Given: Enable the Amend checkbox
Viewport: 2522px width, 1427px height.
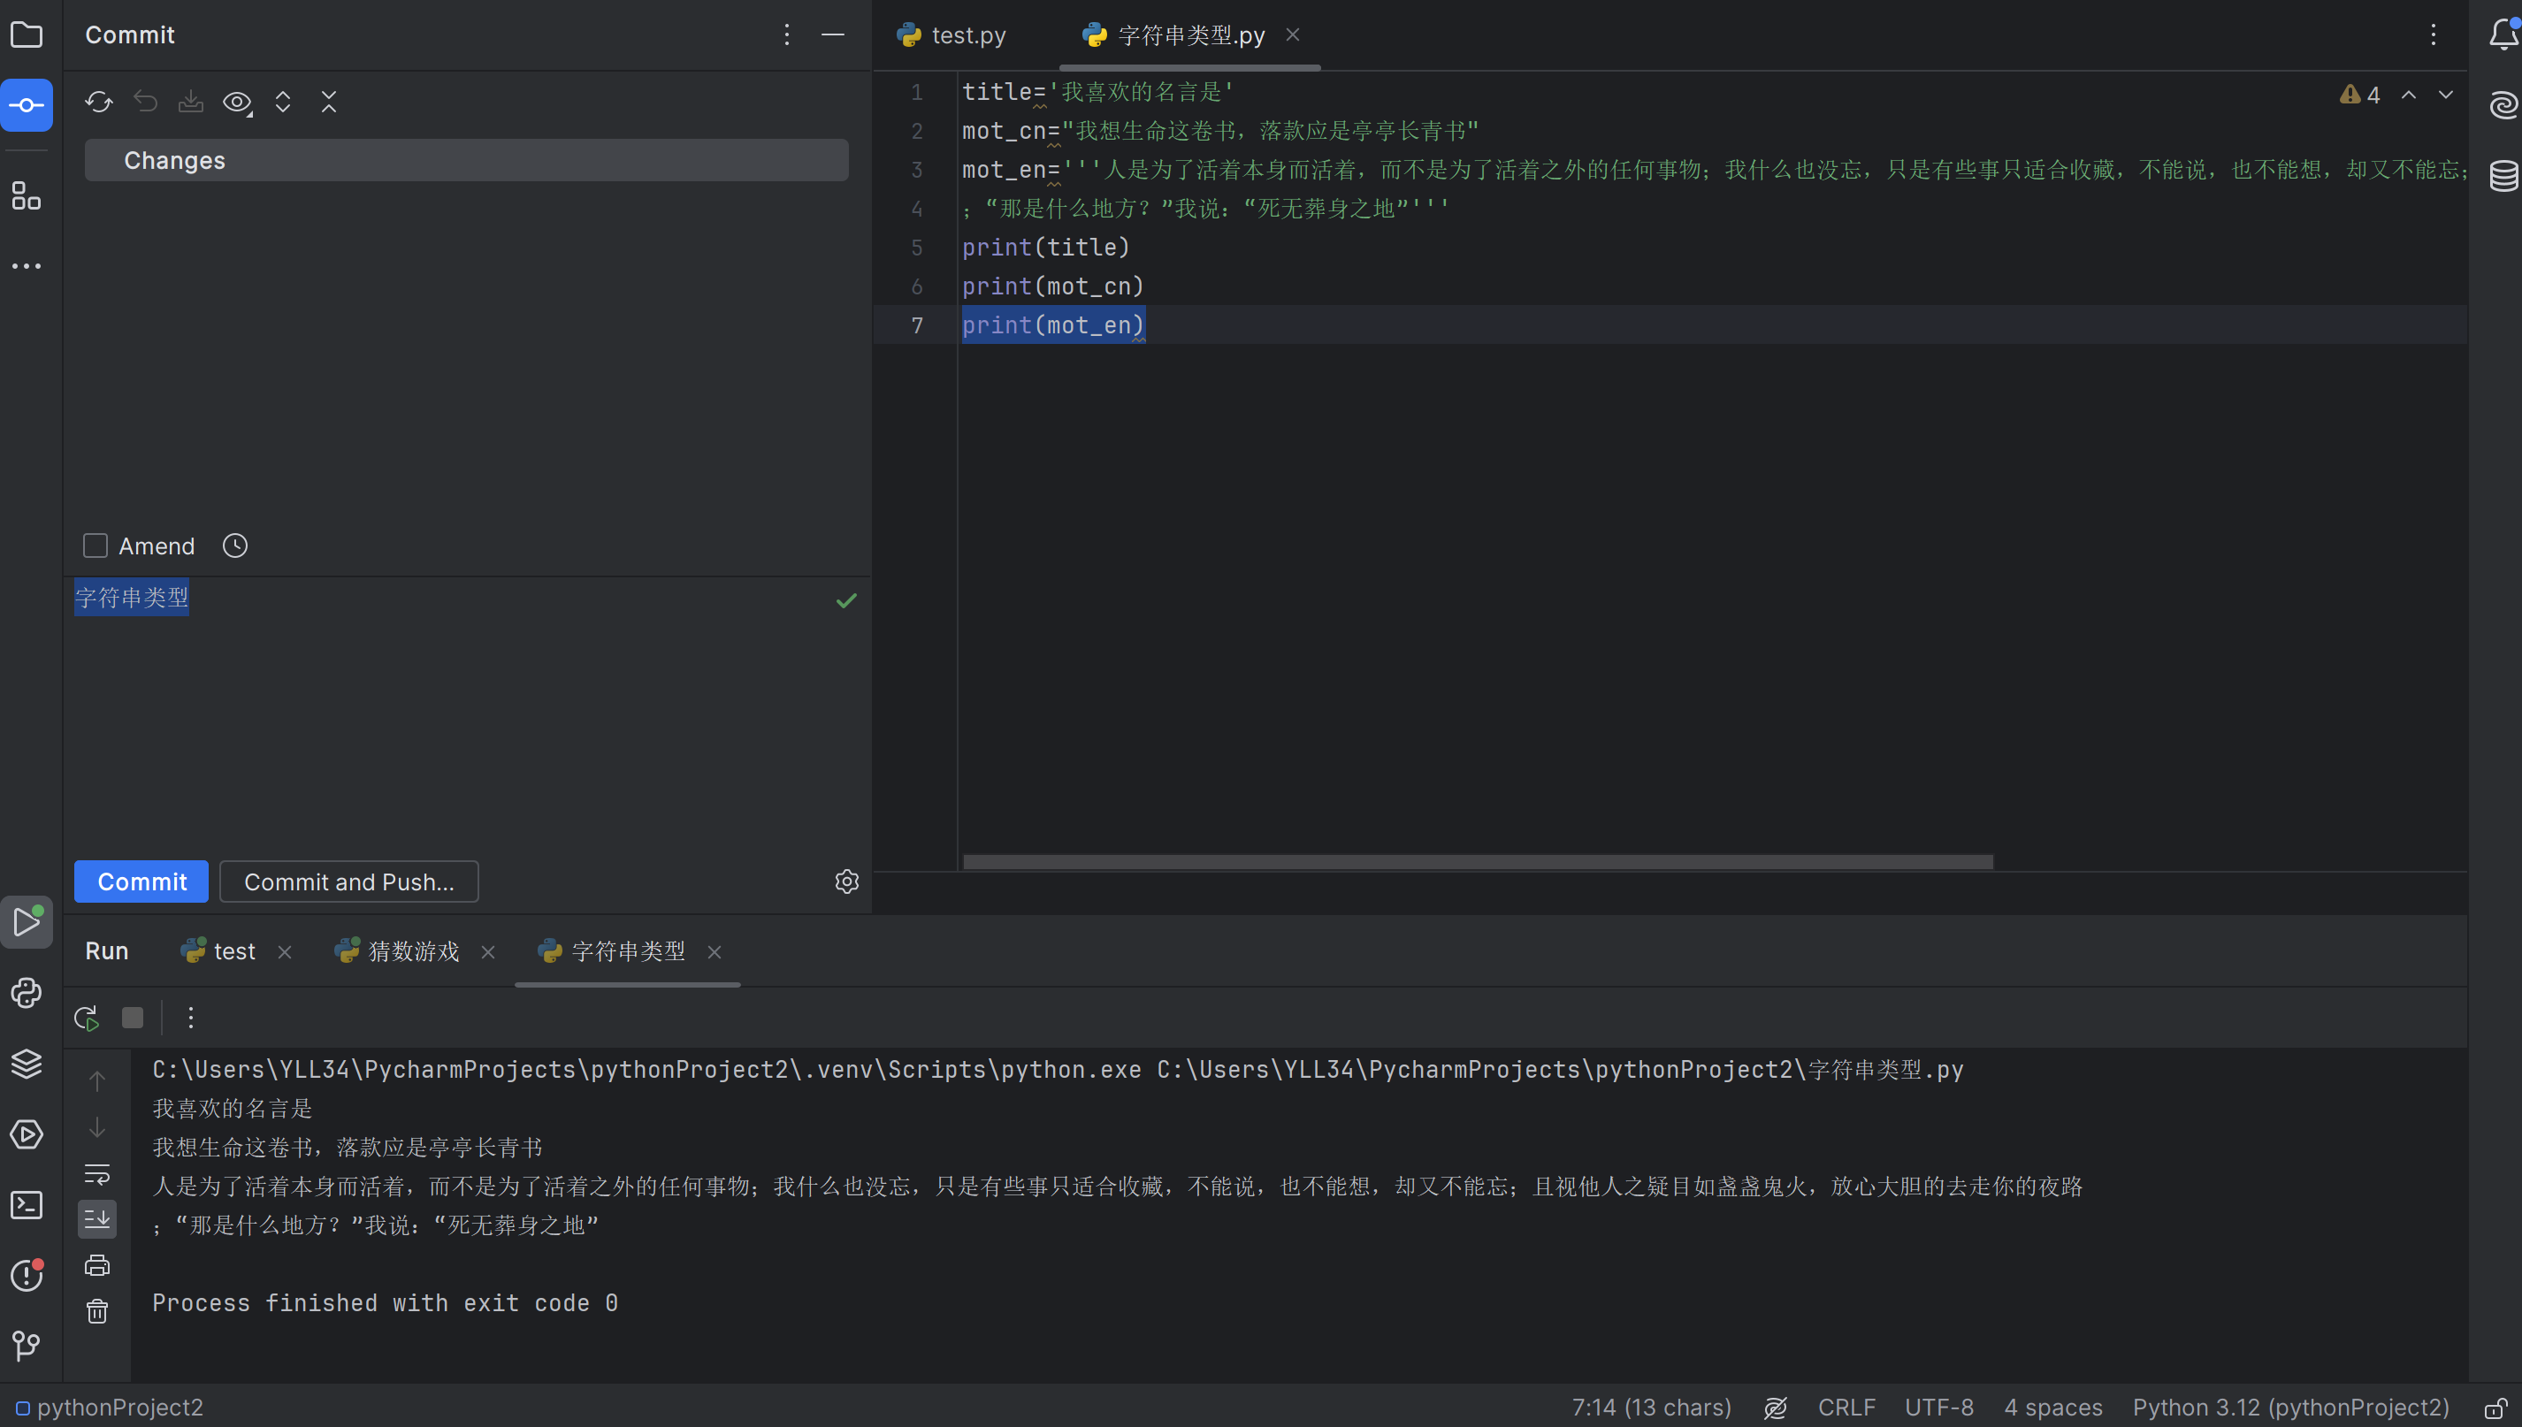Looking at the screenshot, I should (96, 546).
